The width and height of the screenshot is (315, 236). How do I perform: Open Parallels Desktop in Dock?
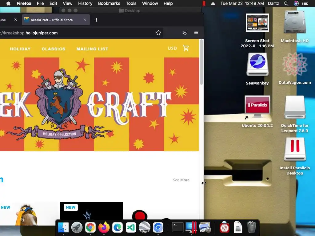tap(191, 228)
